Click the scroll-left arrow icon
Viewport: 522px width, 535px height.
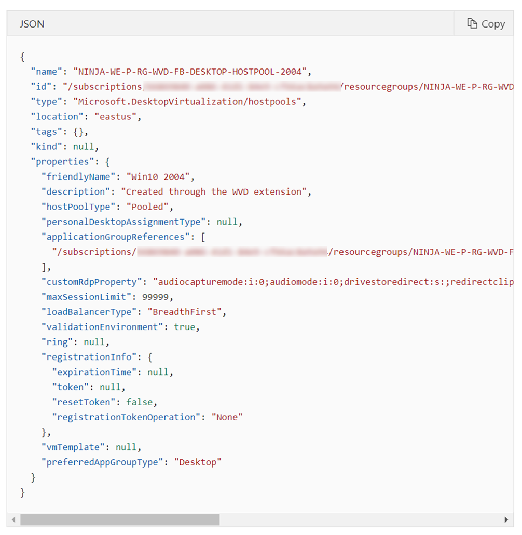click(x=13, y=519)
